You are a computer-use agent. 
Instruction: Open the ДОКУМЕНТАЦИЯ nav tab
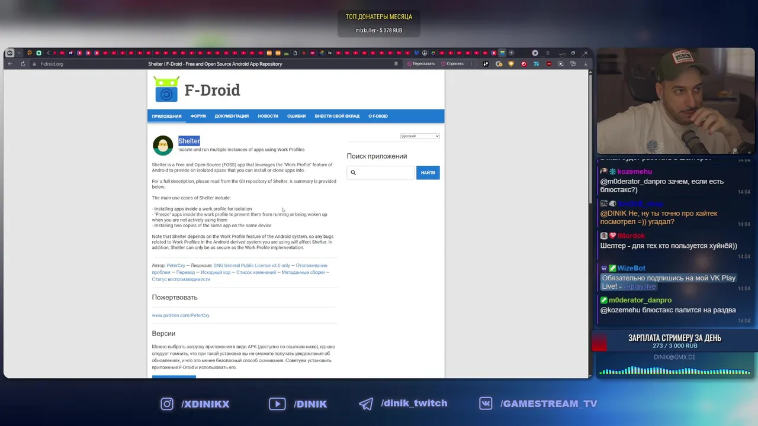click(232, 116)
